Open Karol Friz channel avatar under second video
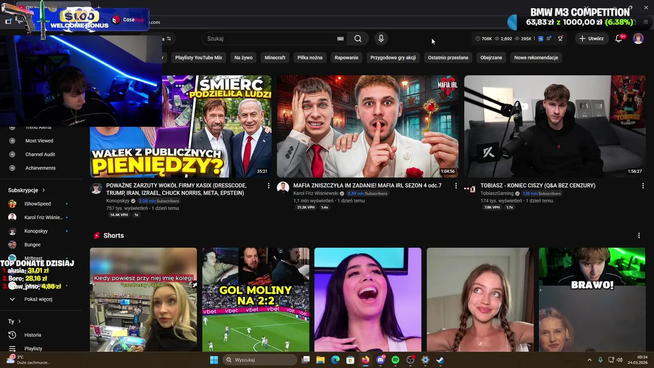Viewport: 654px width, 368px height. click(x=283, y=188)
